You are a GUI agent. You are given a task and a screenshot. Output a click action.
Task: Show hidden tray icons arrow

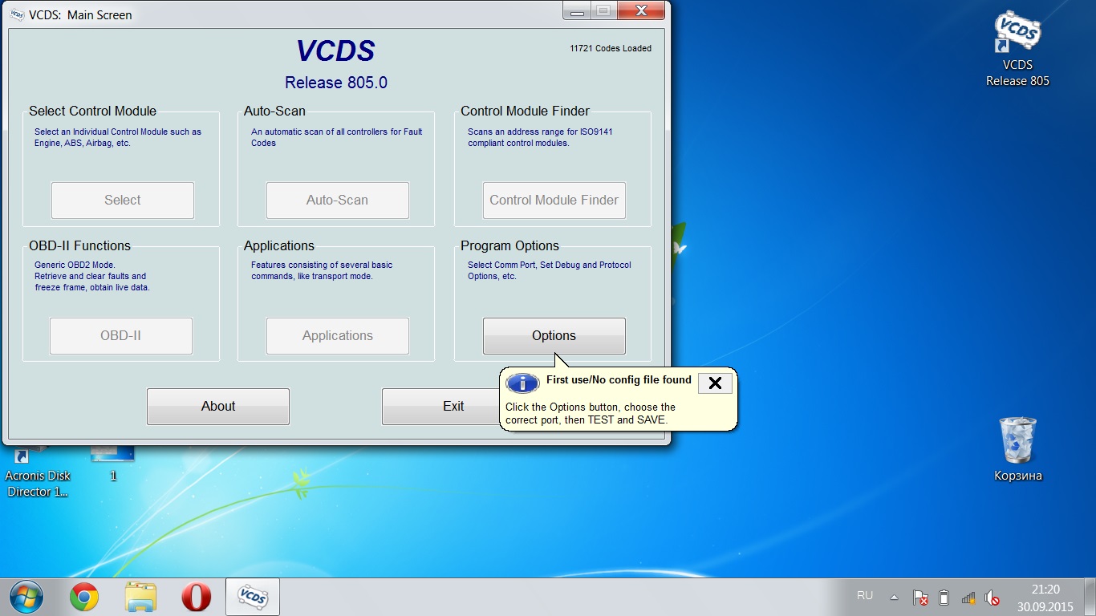[x=894, y=598]
